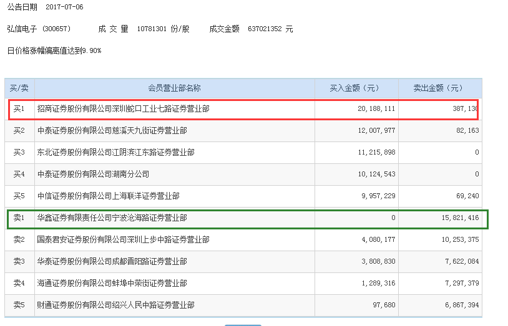Click buy amount 1,289,316 in 卖4 row
Image resolution: width=508 pixels, height=326 pixels.
point(378,283)
